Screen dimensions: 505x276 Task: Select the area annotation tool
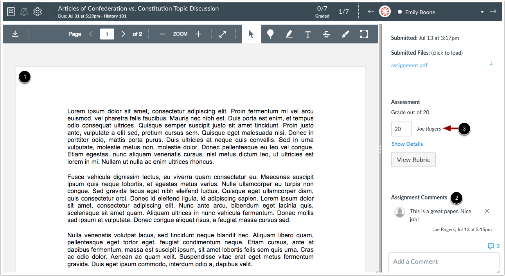(x=364, y=34)
